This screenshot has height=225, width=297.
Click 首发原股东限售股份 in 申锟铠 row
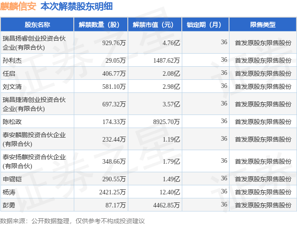coord(263,179)
